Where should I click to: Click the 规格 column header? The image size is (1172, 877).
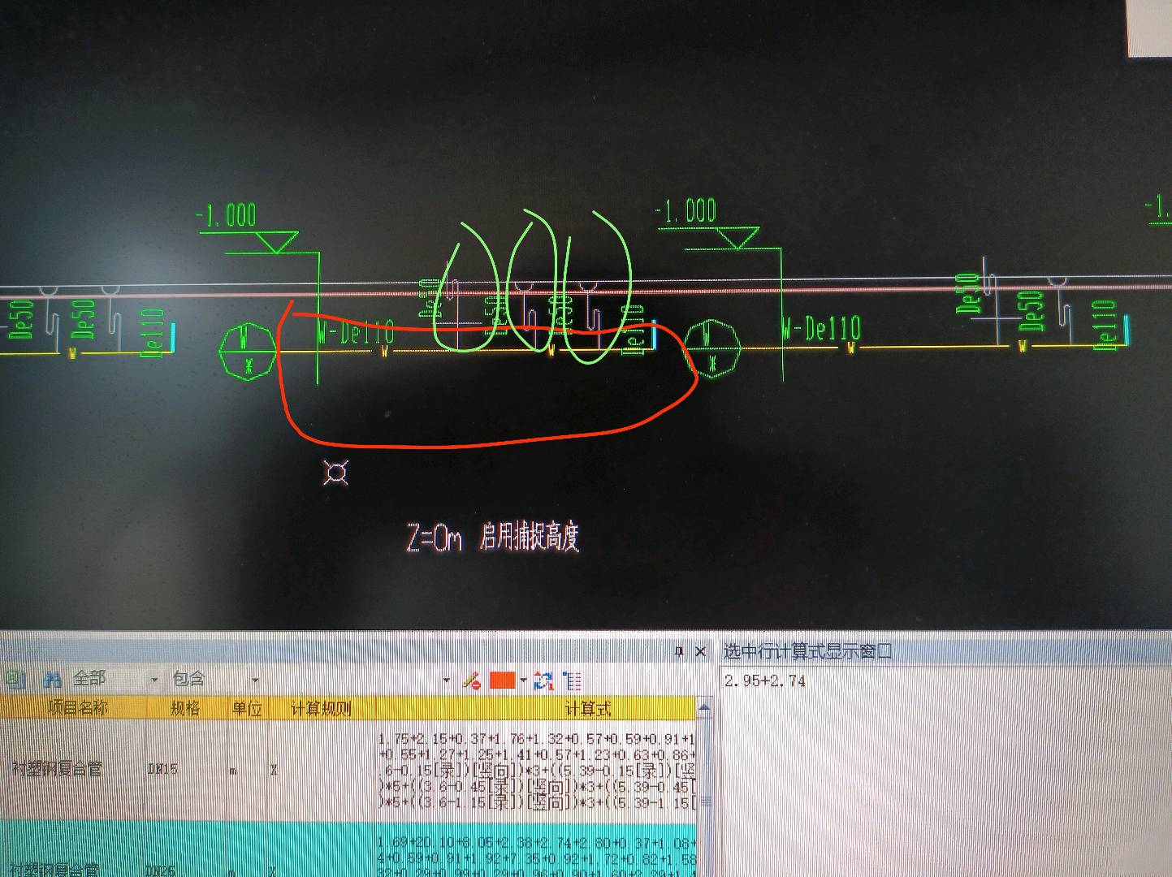point(185,708)
